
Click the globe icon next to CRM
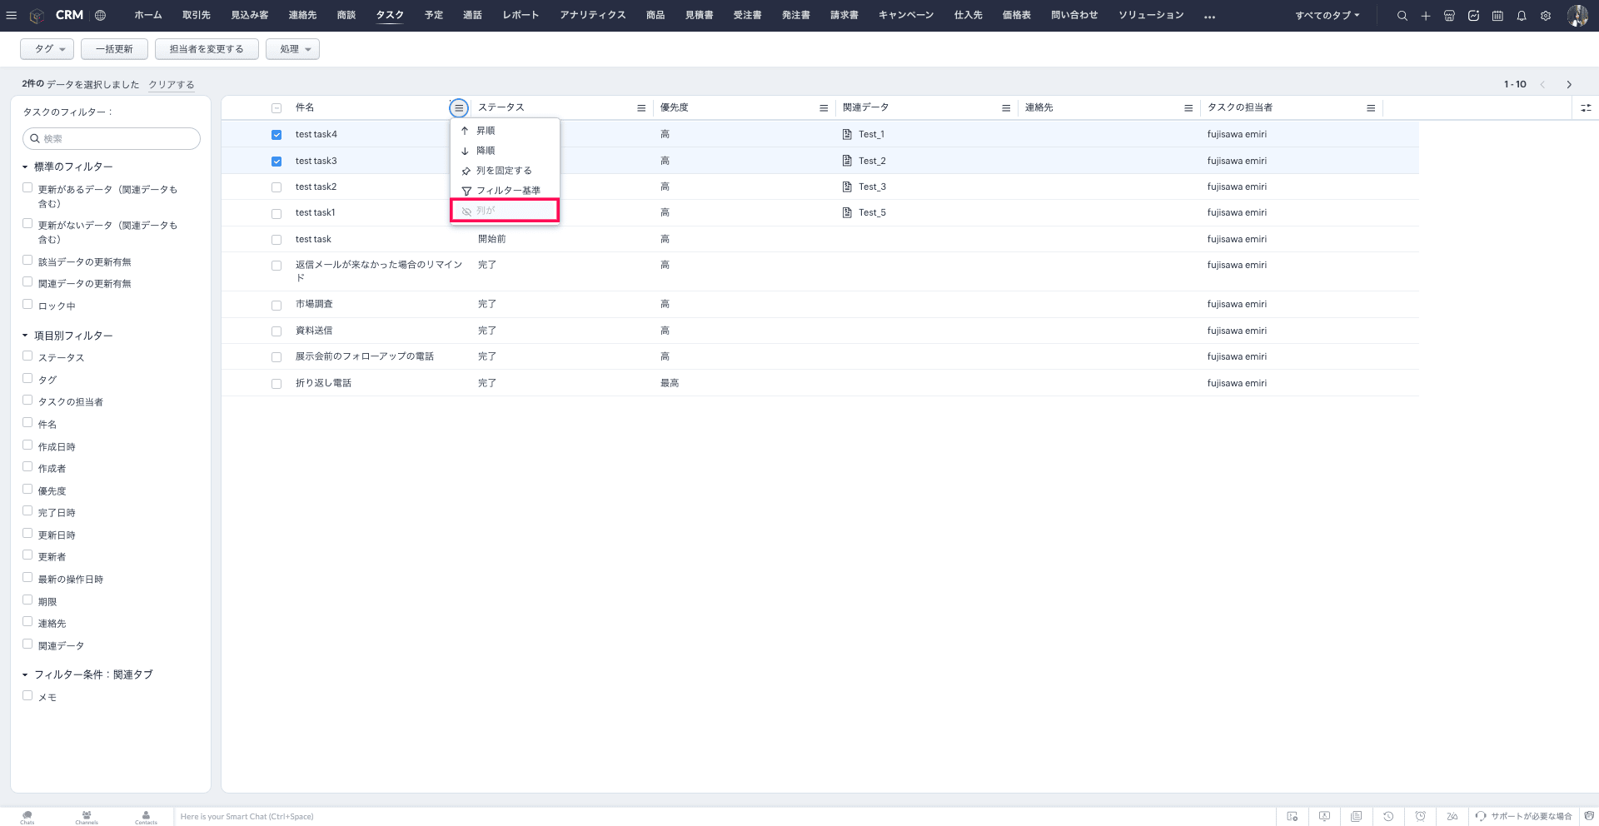(x=100, y=15)
